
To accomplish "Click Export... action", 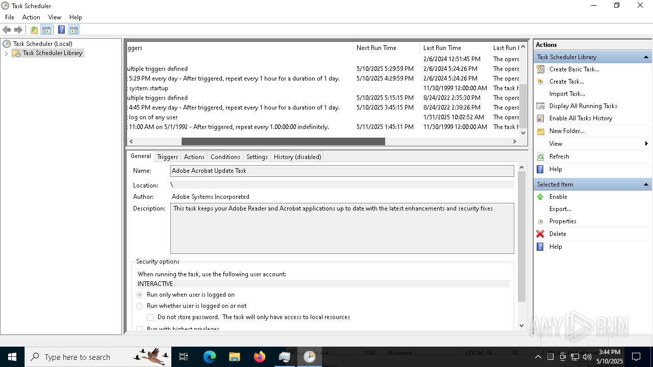I will [x=560, y=209].
